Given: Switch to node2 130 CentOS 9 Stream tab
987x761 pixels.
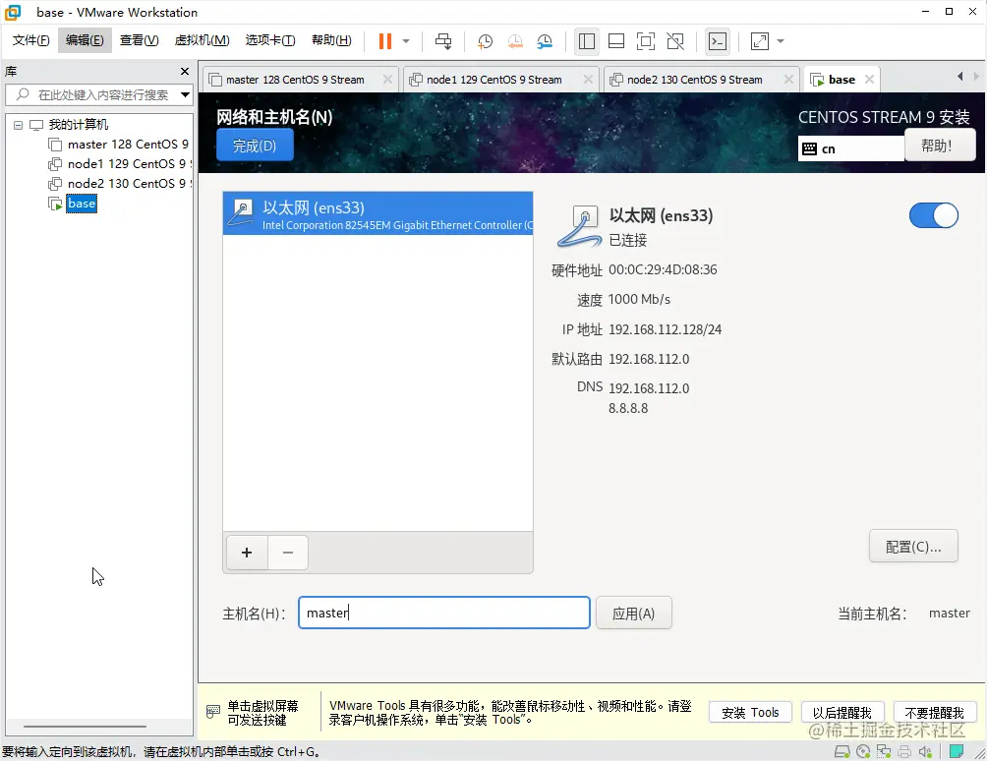Looking at the screenshot, I should coord(694,80).
